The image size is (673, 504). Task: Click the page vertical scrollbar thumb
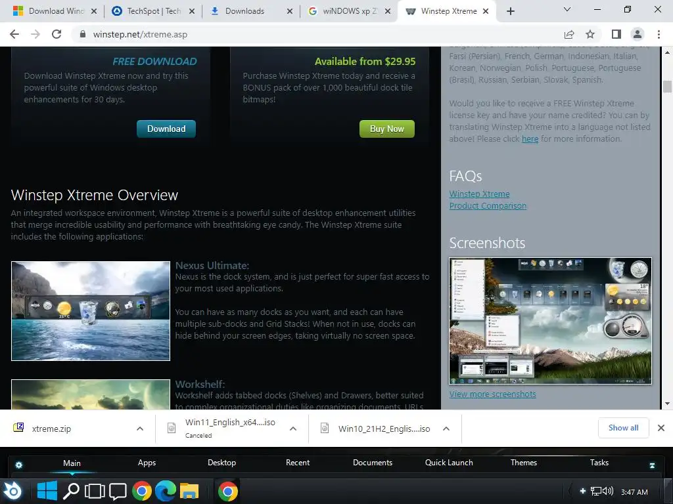[x=667, y=86]
